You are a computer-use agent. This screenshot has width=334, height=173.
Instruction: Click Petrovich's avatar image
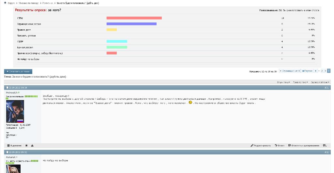pyautogui.click(x=15, y=111)
